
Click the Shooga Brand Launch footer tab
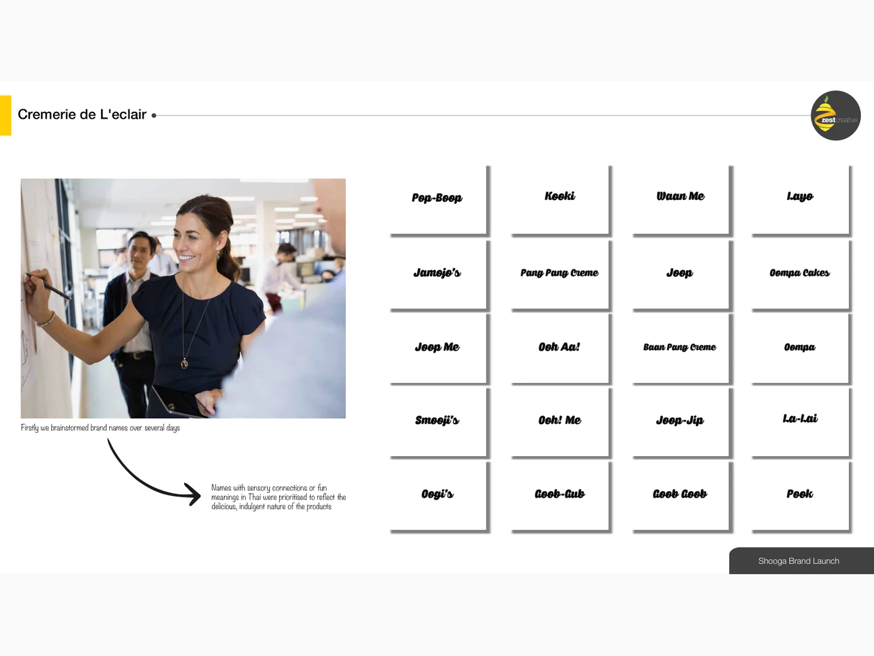pos(802,560)
